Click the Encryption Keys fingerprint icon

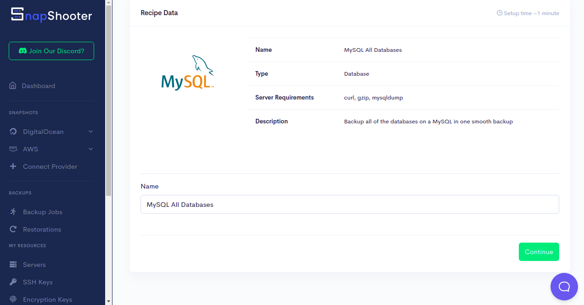(x=13, y=299)
